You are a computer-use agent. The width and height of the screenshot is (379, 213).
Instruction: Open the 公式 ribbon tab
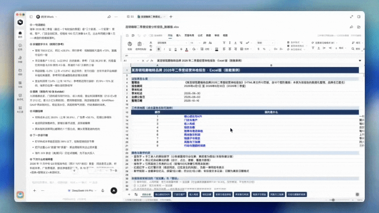pyautogui.click(x=200, y=35)
